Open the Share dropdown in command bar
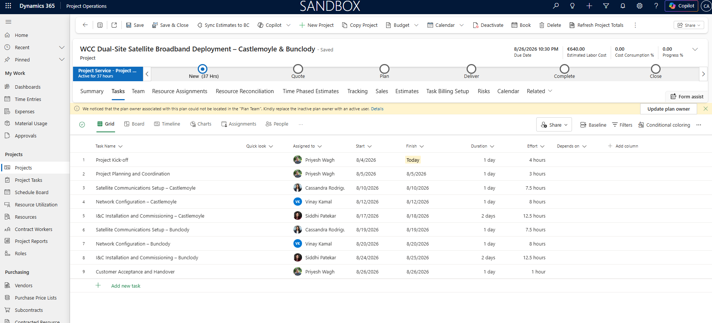This screenshot has height=323, width=712. coord(689,25)
